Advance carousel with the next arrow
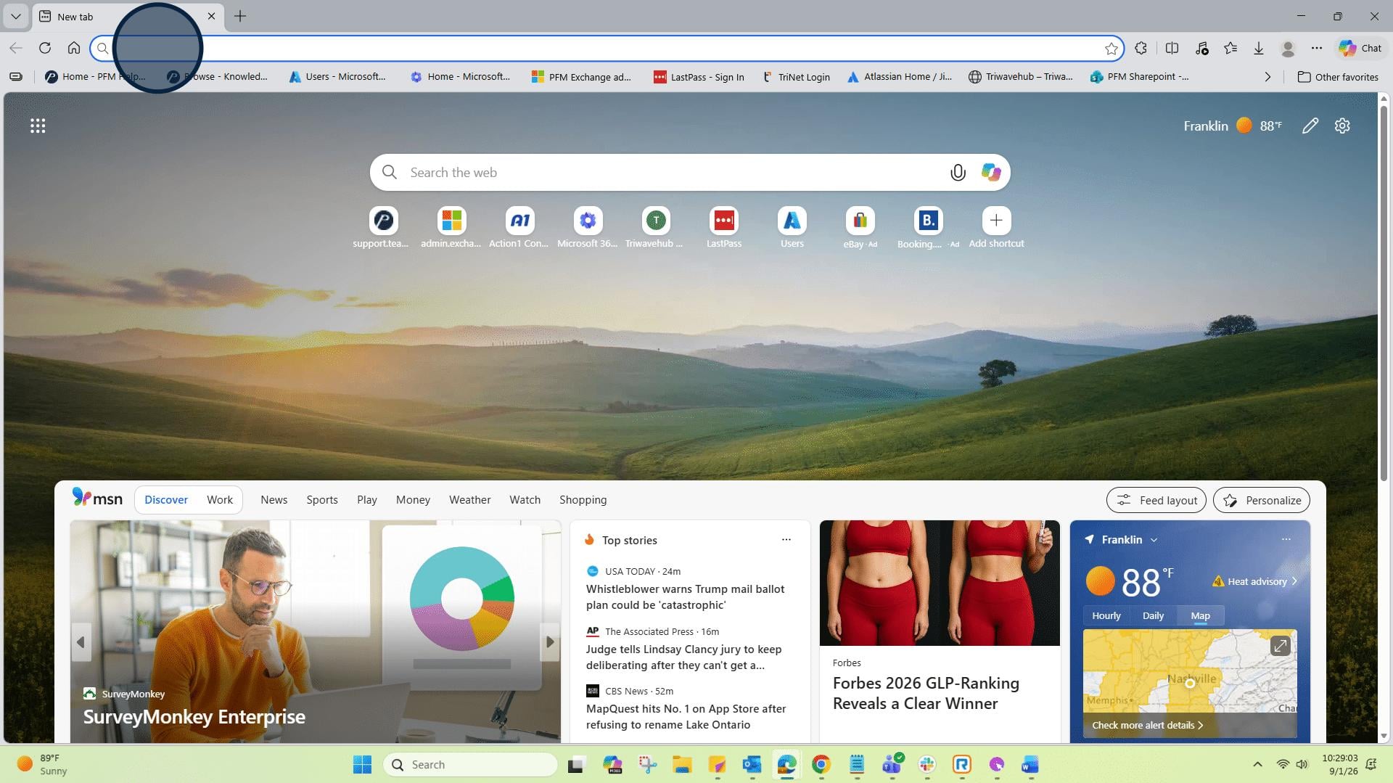Viewport: 1393px width, 783px height. 550,642
